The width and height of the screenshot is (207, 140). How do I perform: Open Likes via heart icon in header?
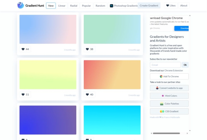167,6
